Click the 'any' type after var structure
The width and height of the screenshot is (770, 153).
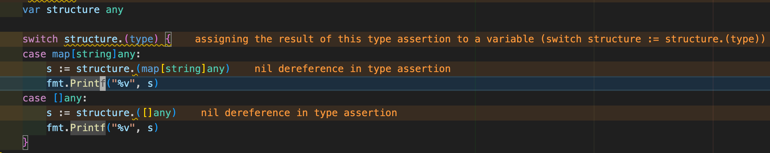point(115,10)
